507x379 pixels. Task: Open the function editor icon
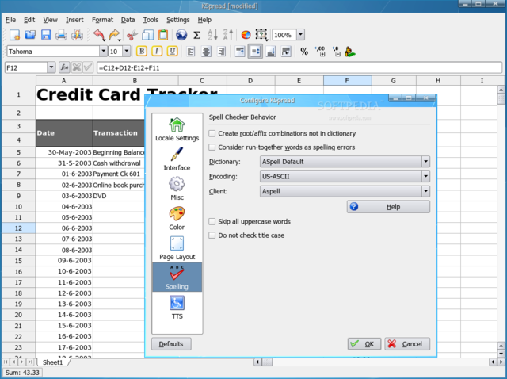coord(65,67)
